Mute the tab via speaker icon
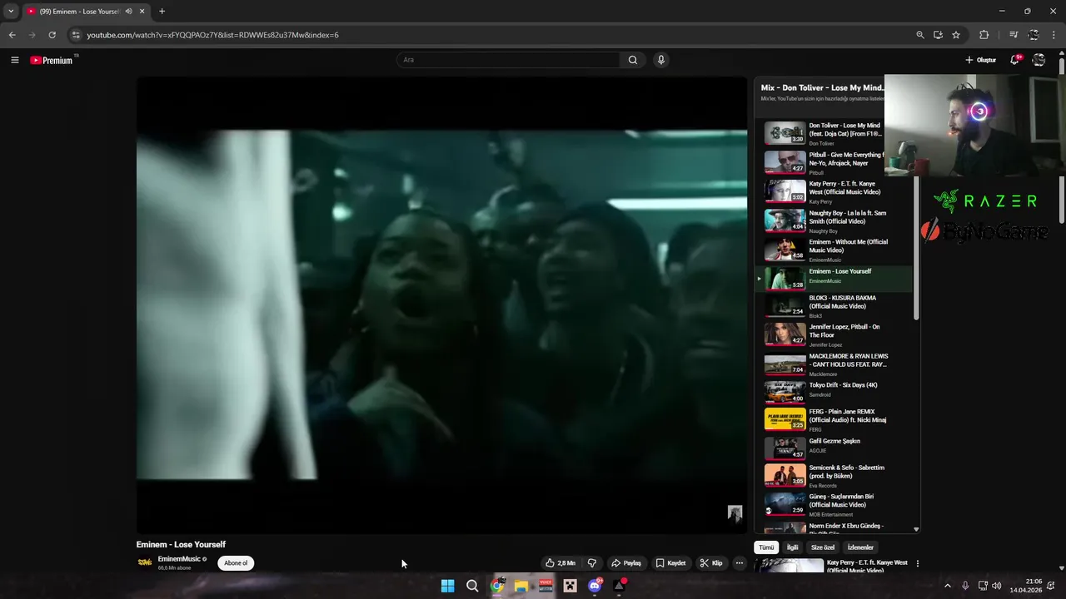This screenshot has height=599, width=1066. click(128, 12)
